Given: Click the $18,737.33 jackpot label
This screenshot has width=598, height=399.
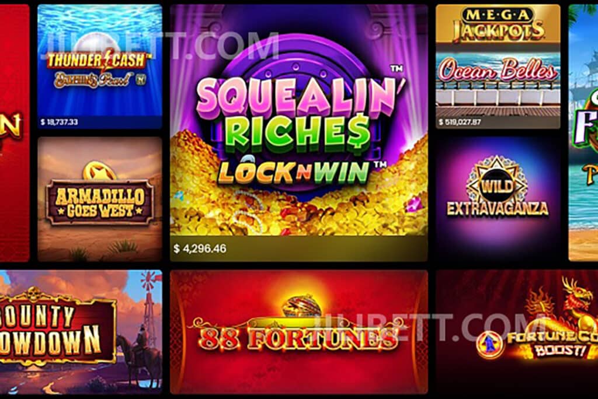Looking at the screenshot, I should 59,122.
